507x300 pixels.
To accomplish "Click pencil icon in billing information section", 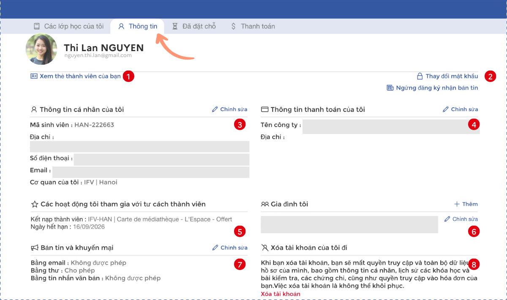I will (x=446, y=109).
